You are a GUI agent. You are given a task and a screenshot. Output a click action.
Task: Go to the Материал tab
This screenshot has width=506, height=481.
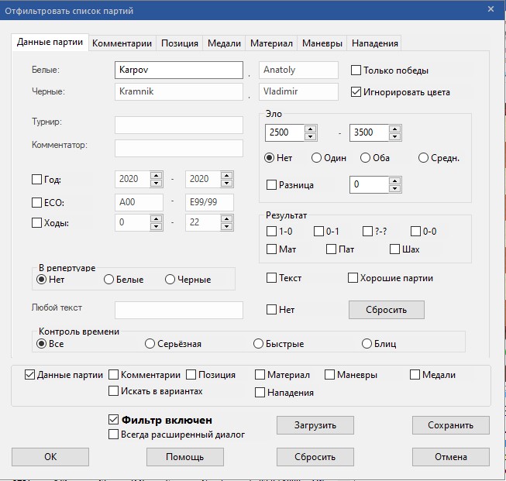(x=271, y=43)
